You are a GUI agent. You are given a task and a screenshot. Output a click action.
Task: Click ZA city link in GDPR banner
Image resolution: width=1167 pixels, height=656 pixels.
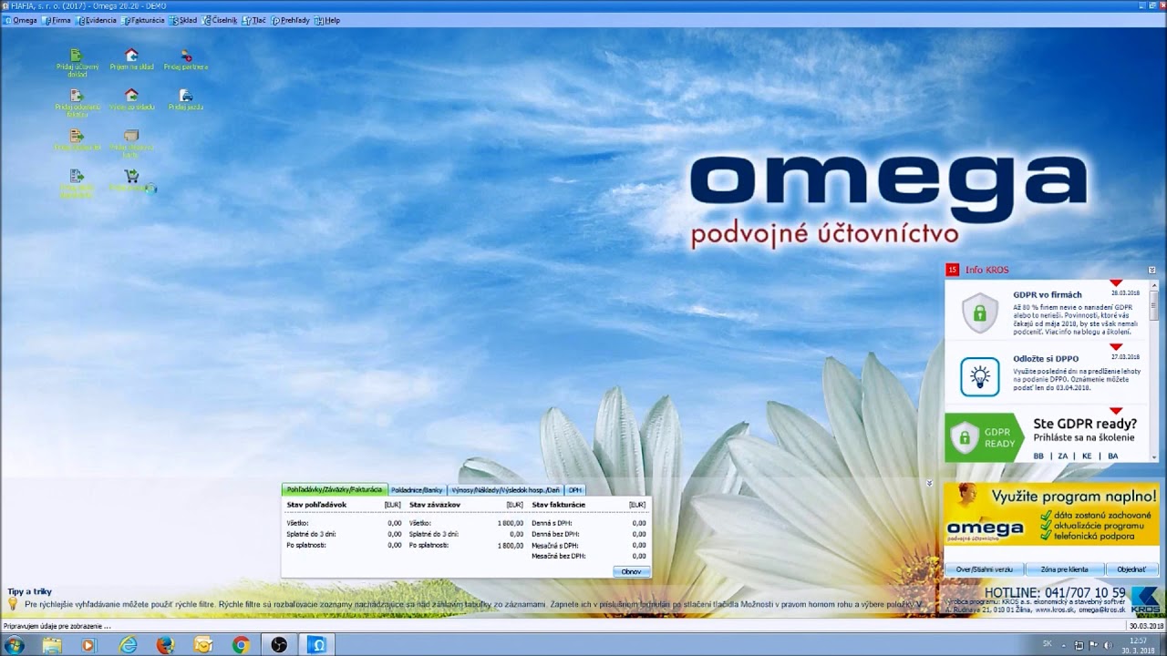[1063, 456]
